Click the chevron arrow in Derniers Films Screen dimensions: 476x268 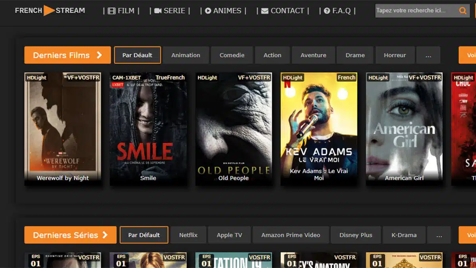tap(99, 55)
